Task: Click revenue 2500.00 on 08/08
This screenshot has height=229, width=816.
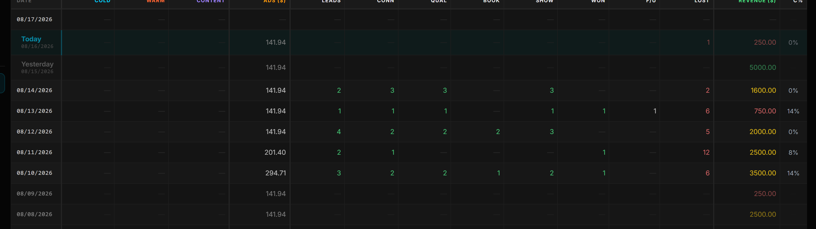Action: 762,214
